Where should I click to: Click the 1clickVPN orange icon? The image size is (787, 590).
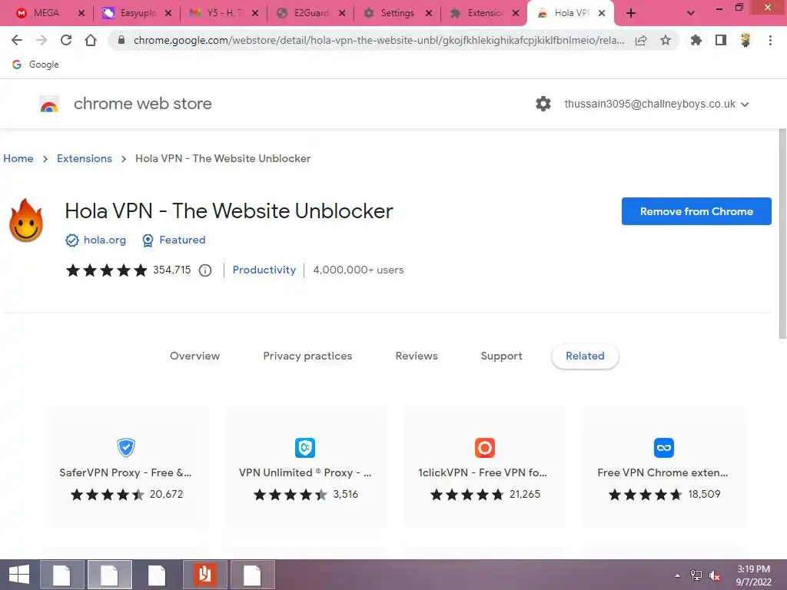[x=485, y=448]
